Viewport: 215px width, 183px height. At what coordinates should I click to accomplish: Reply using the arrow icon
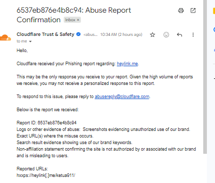(x=180, y=35)
